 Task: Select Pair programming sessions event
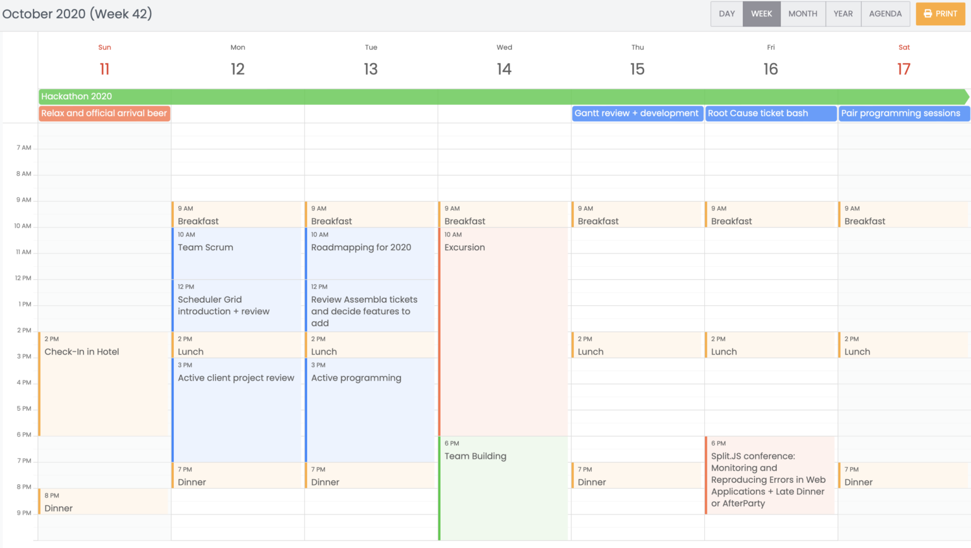click(x=903, y=114)
